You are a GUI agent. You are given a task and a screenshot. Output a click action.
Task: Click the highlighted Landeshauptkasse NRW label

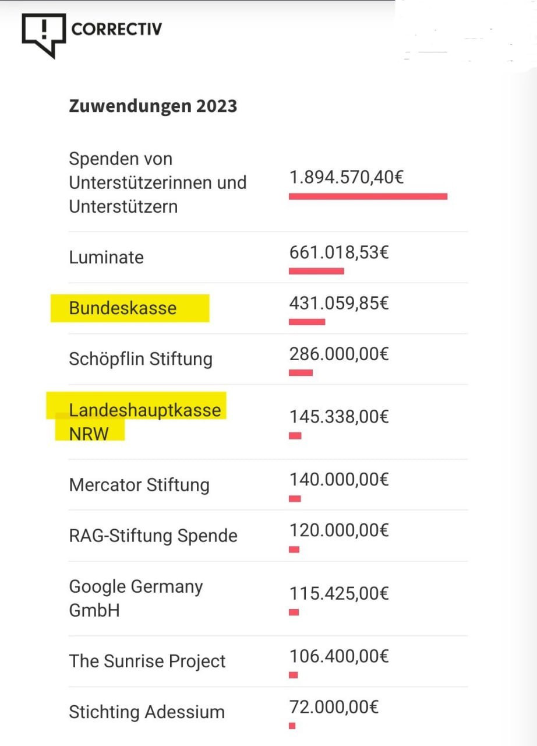[x=144, y=420]
